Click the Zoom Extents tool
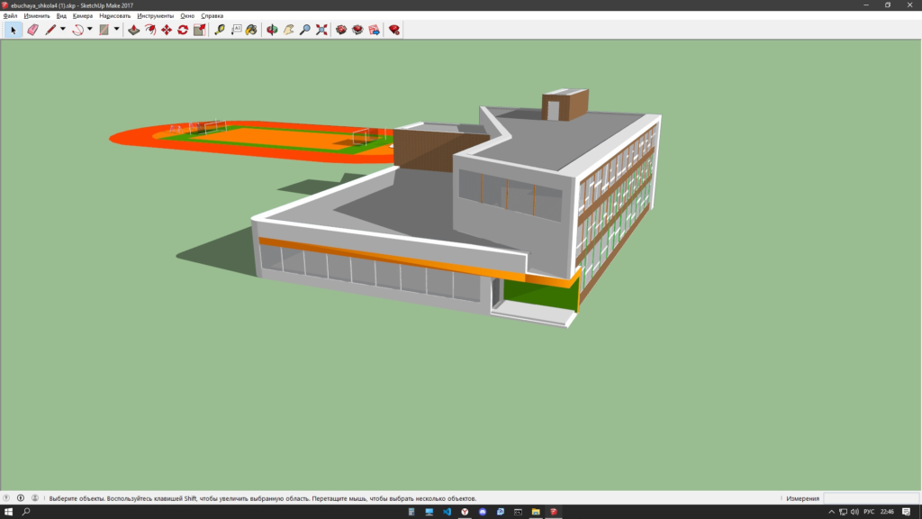Screen dimensions: 922x519 pyautogui.click(x=321, y=30)
